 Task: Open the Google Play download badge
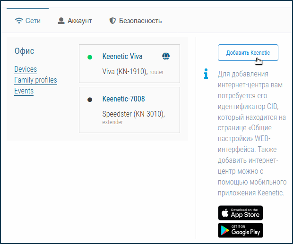click(240, 230)
